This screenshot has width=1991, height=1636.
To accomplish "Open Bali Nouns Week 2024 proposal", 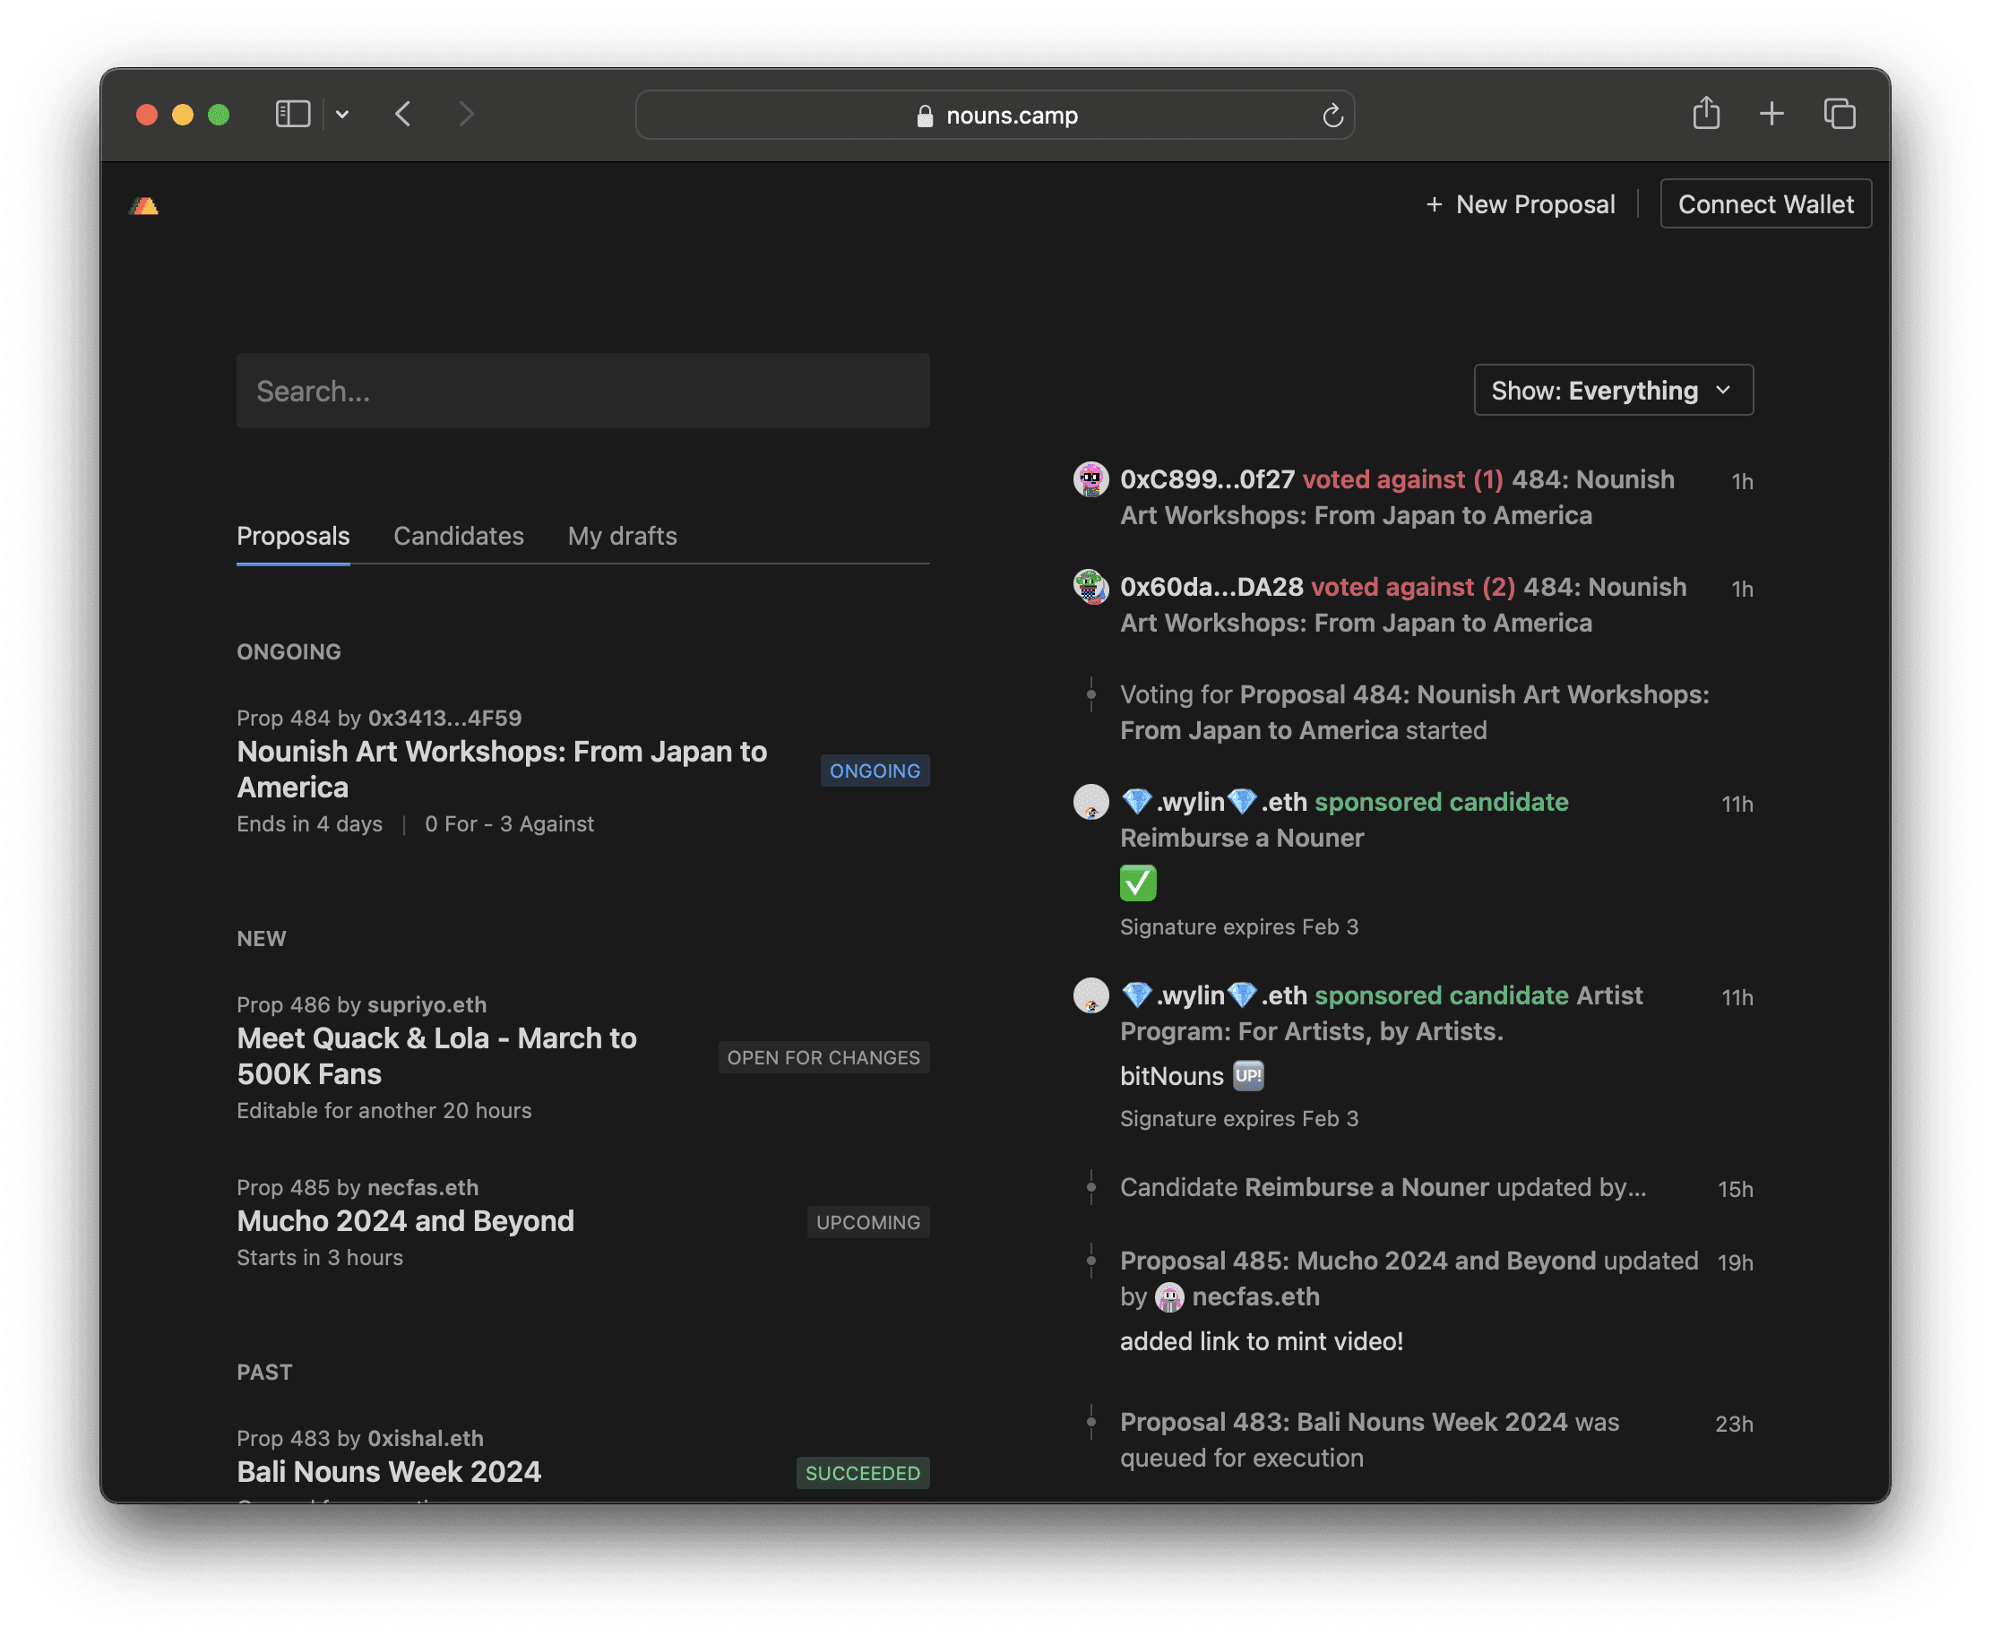I will tap(389, 1471).
